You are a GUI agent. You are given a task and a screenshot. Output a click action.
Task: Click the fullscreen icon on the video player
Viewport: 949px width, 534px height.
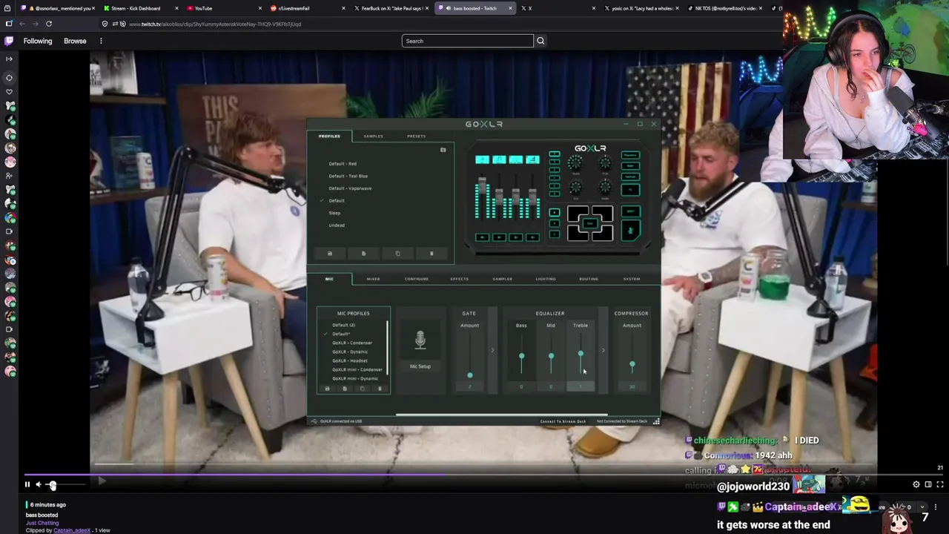[939, 484]
